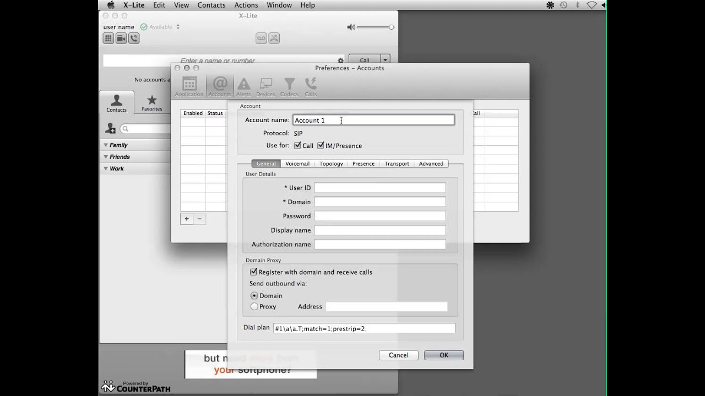
Task: Click the Dial plan field
Action: click(364, 328)
